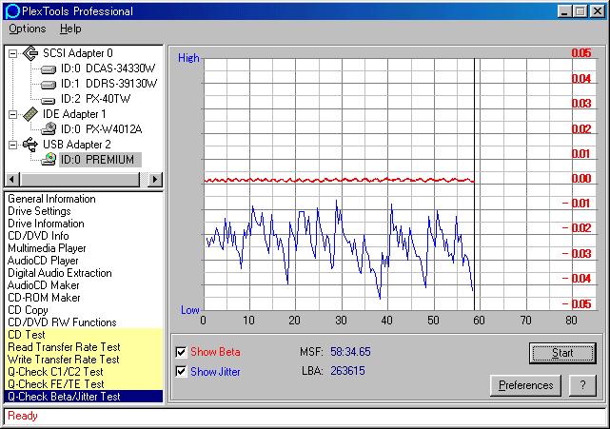This screenshot has height=429, width=610.
Task: Click the DDRS-39130W hard drive icon
Action: coord(49,85)
